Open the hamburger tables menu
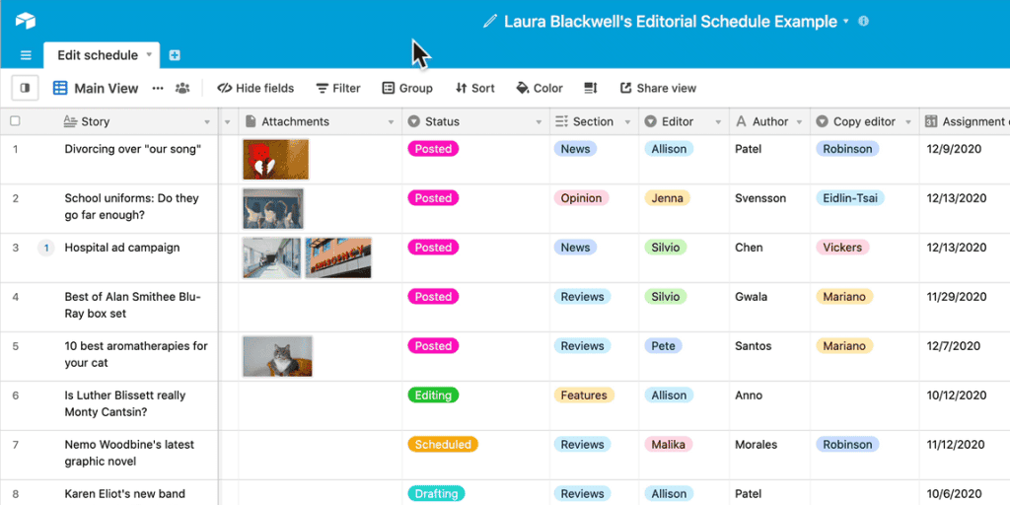 (26, 55)
